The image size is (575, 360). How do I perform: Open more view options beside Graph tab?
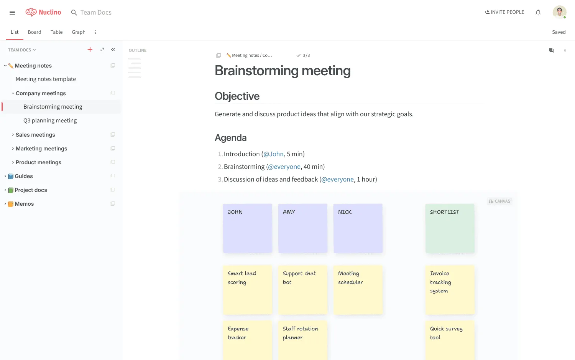coord(95,32)
